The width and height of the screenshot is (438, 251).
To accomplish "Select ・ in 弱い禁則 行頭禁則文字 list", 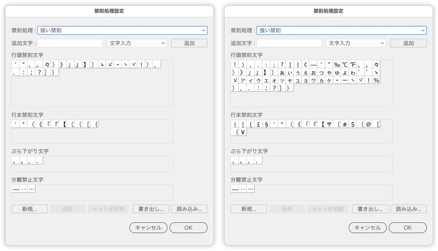I will (x=118, y=64).
